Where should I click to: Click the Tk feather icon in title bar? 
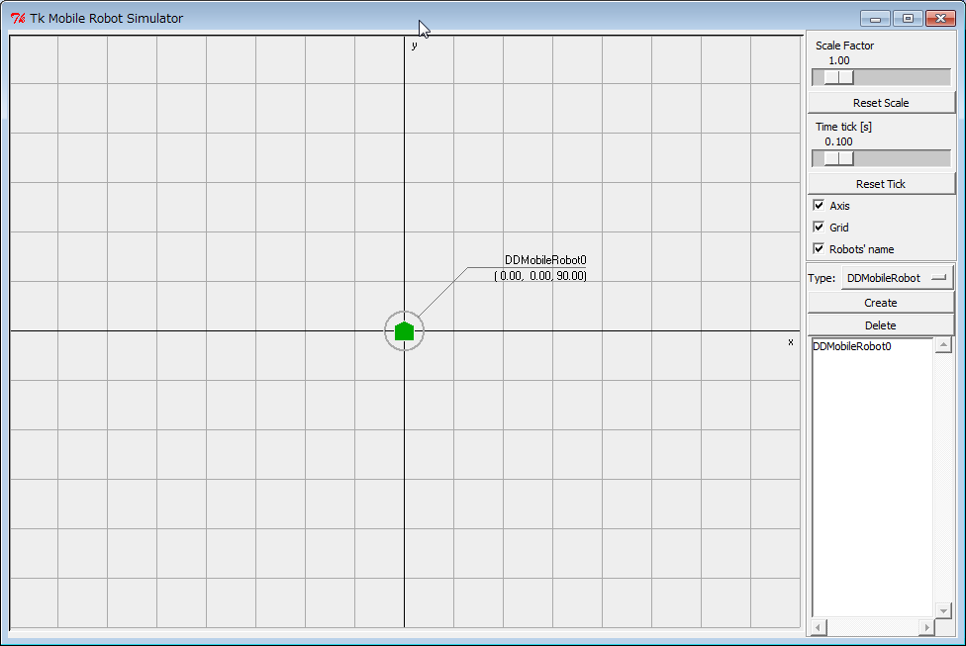coord(17,18)
